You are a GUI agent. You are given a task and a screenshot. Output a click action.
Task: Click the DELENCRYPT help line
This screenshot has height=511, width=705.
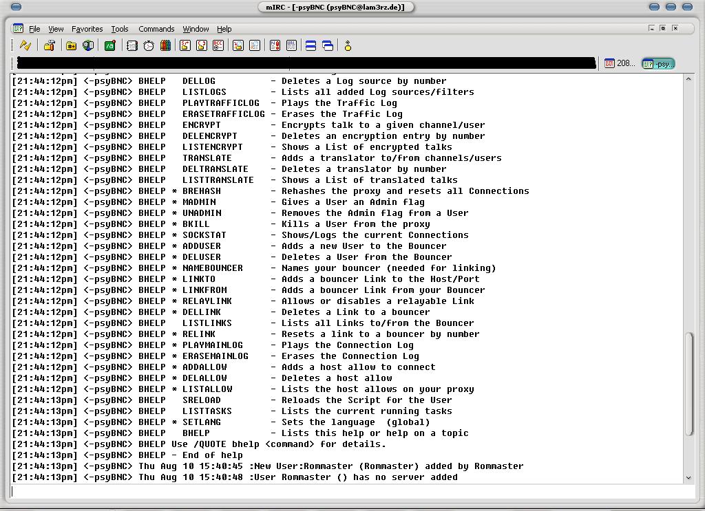248,135
